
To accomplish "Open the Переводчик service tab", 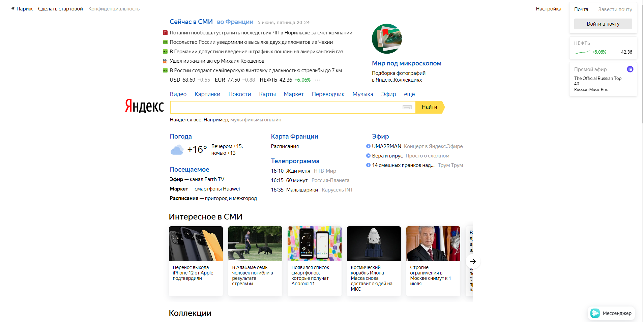I will [328, 94].
